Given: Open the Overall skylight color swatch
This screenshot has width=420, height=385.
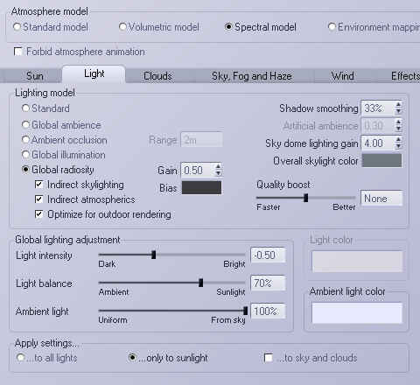Looking at the screenshot, I should click(x=381, y=161).
